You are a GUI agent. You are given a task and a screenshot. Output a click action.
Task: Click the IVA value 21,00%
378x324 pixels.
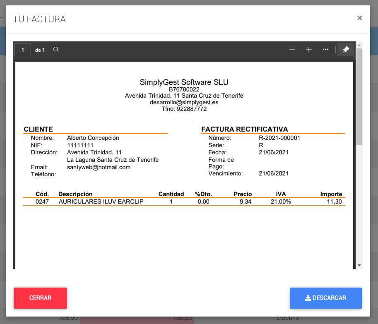pos(281,202)
